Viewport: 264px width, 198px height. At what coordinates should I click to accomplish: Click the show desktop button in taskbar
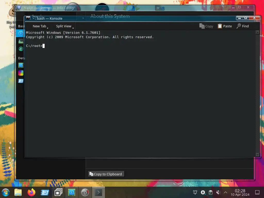click(x=257, y=192)
